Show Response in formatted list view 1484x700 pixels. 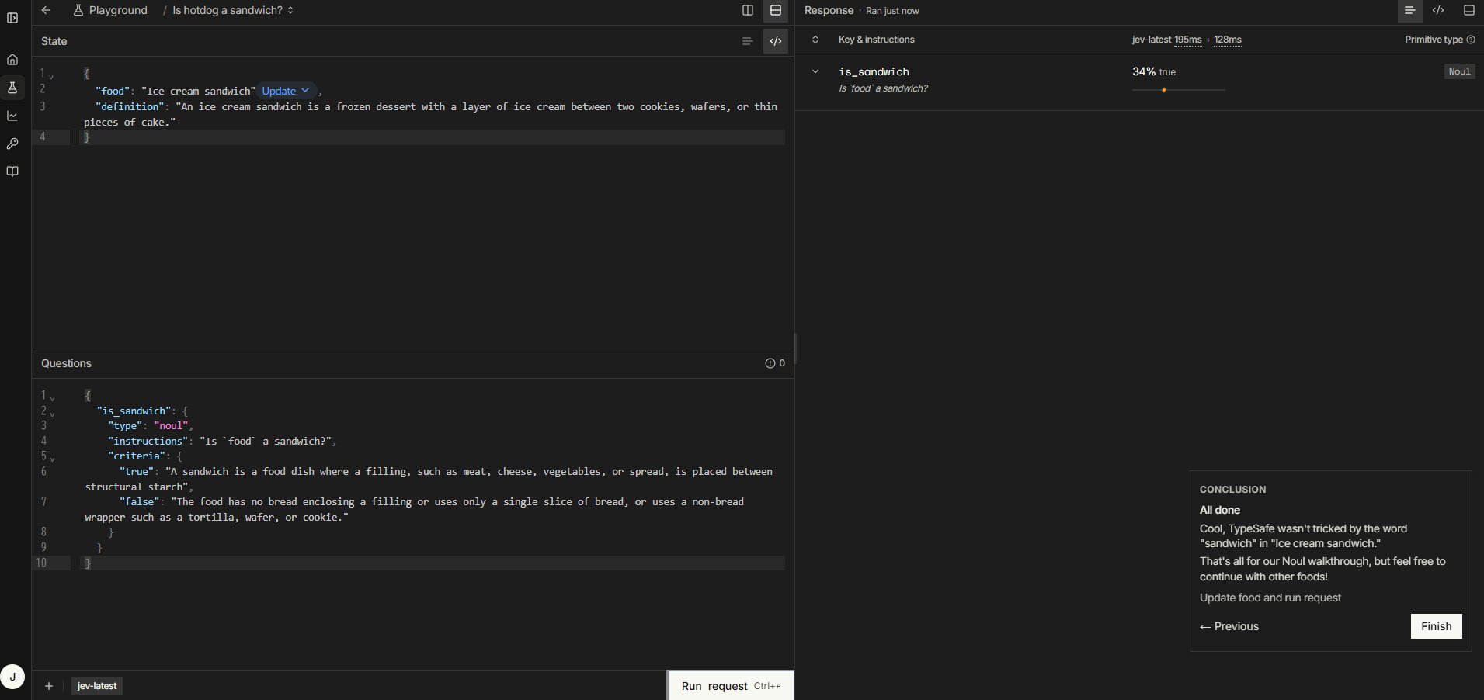pyautogui.click(x=1410, y=10)
